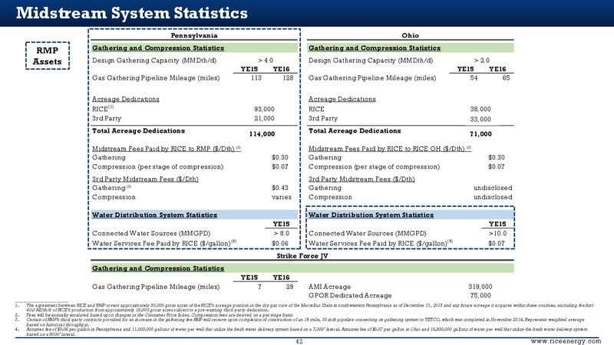Click Strike Force 'Gathering and Compression Statistics' header
The width and height of the screenshot is (614, 345).
pos(302,268)
